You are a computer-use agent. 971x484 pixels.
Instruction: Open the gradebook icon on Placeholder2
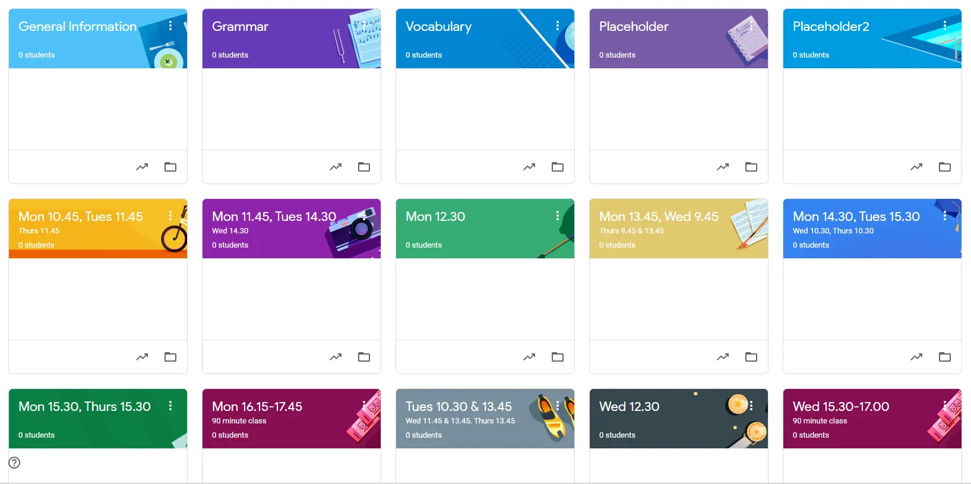click(916, 167)
